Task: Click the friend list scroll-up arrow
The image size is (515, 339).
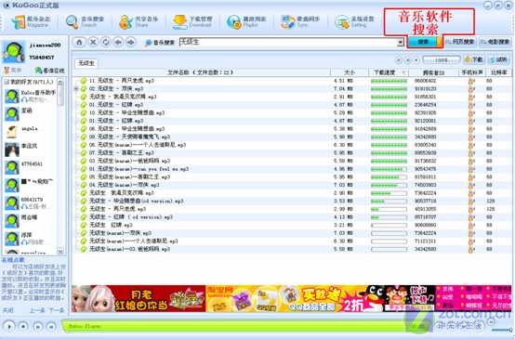Action: (x=60, y=82)
